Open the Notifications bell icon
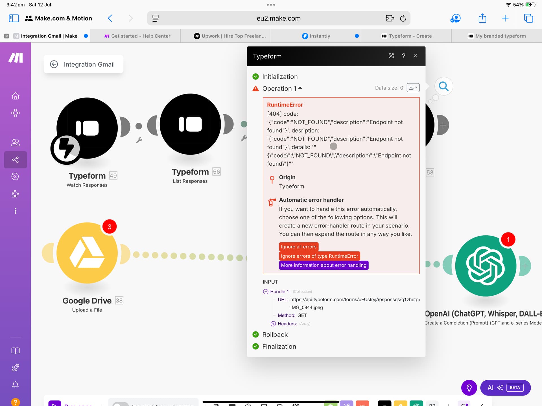The image size is (542, 406). pyautogui.click(x=15, y=385)
